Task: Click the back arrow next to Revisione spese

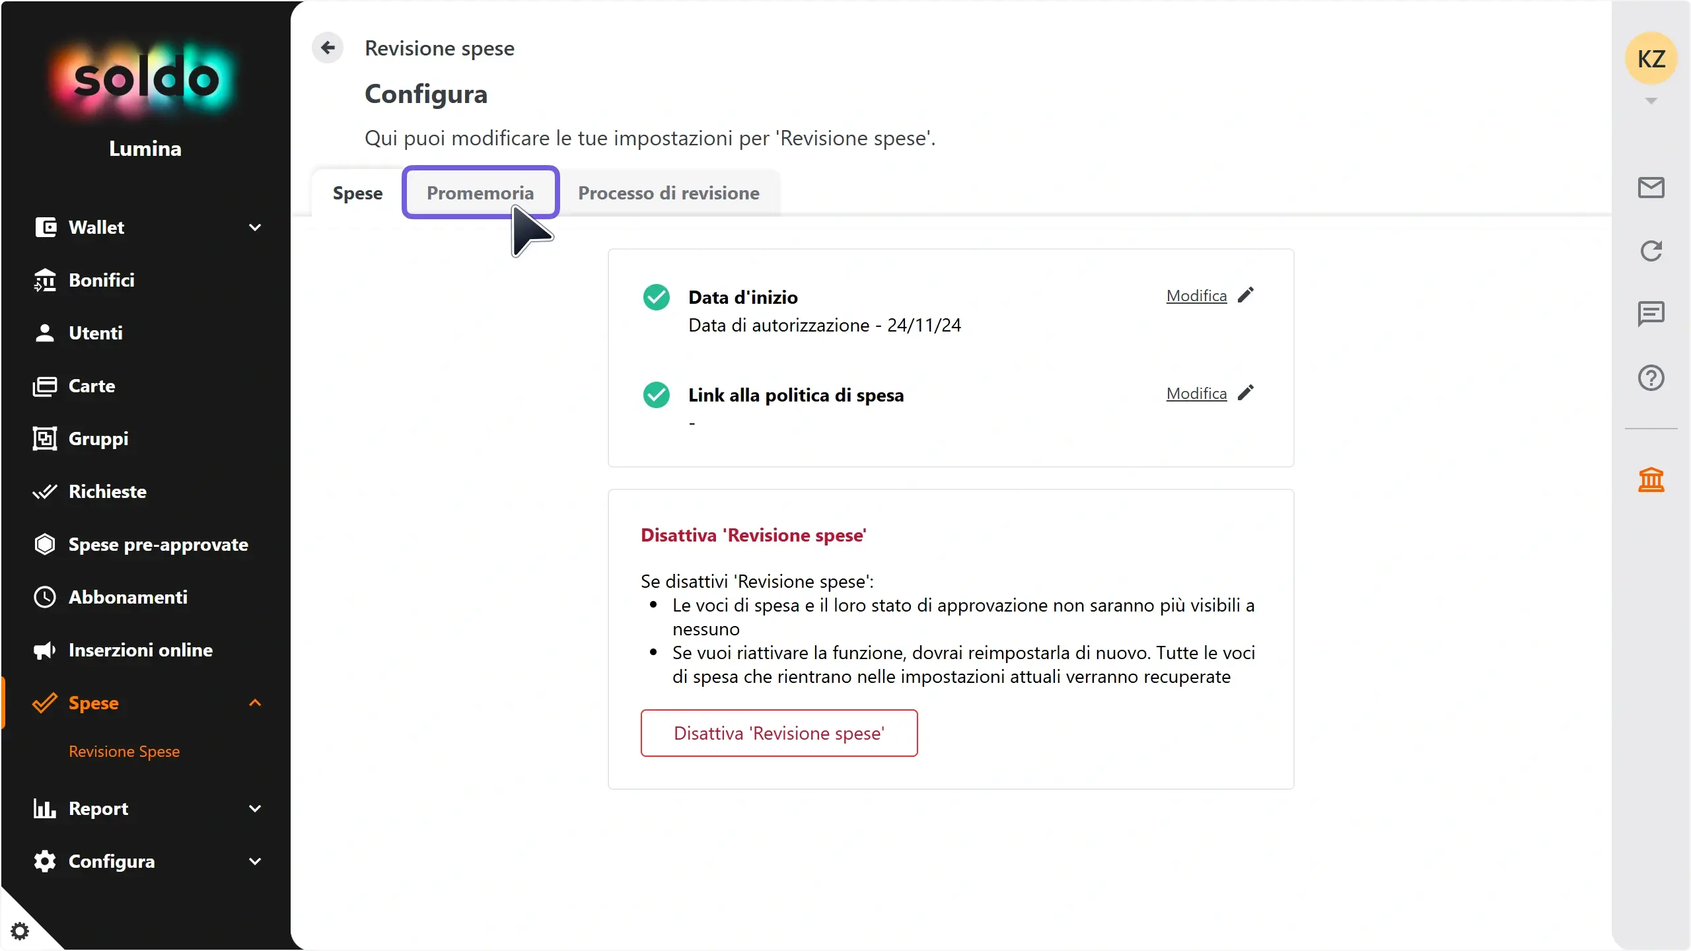Action: pyautogui.click(x=328, y=48)
